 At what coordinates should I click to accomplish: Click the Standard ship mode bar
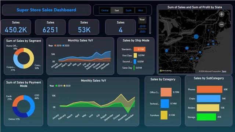(x=140, y=49)
